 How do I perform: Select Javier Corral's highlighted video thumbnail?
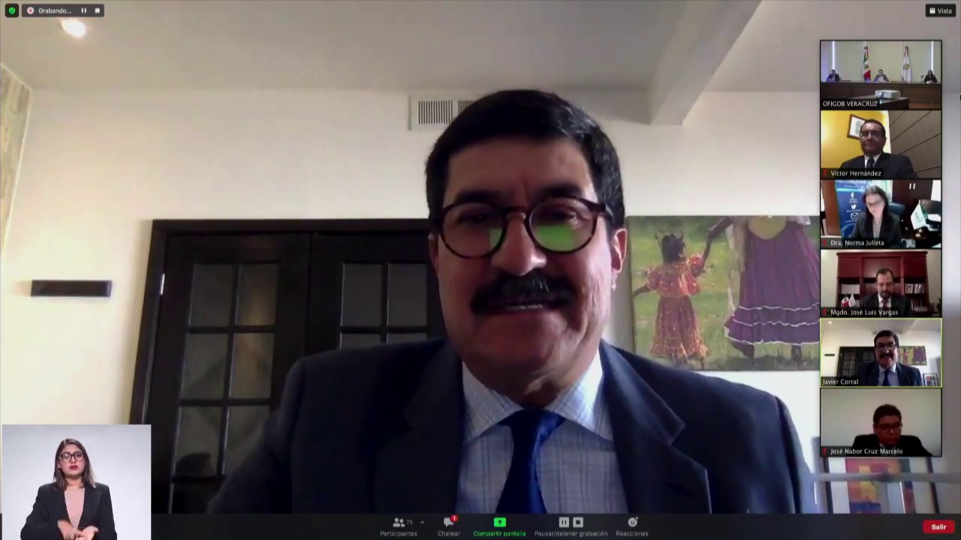coord(880,352)
